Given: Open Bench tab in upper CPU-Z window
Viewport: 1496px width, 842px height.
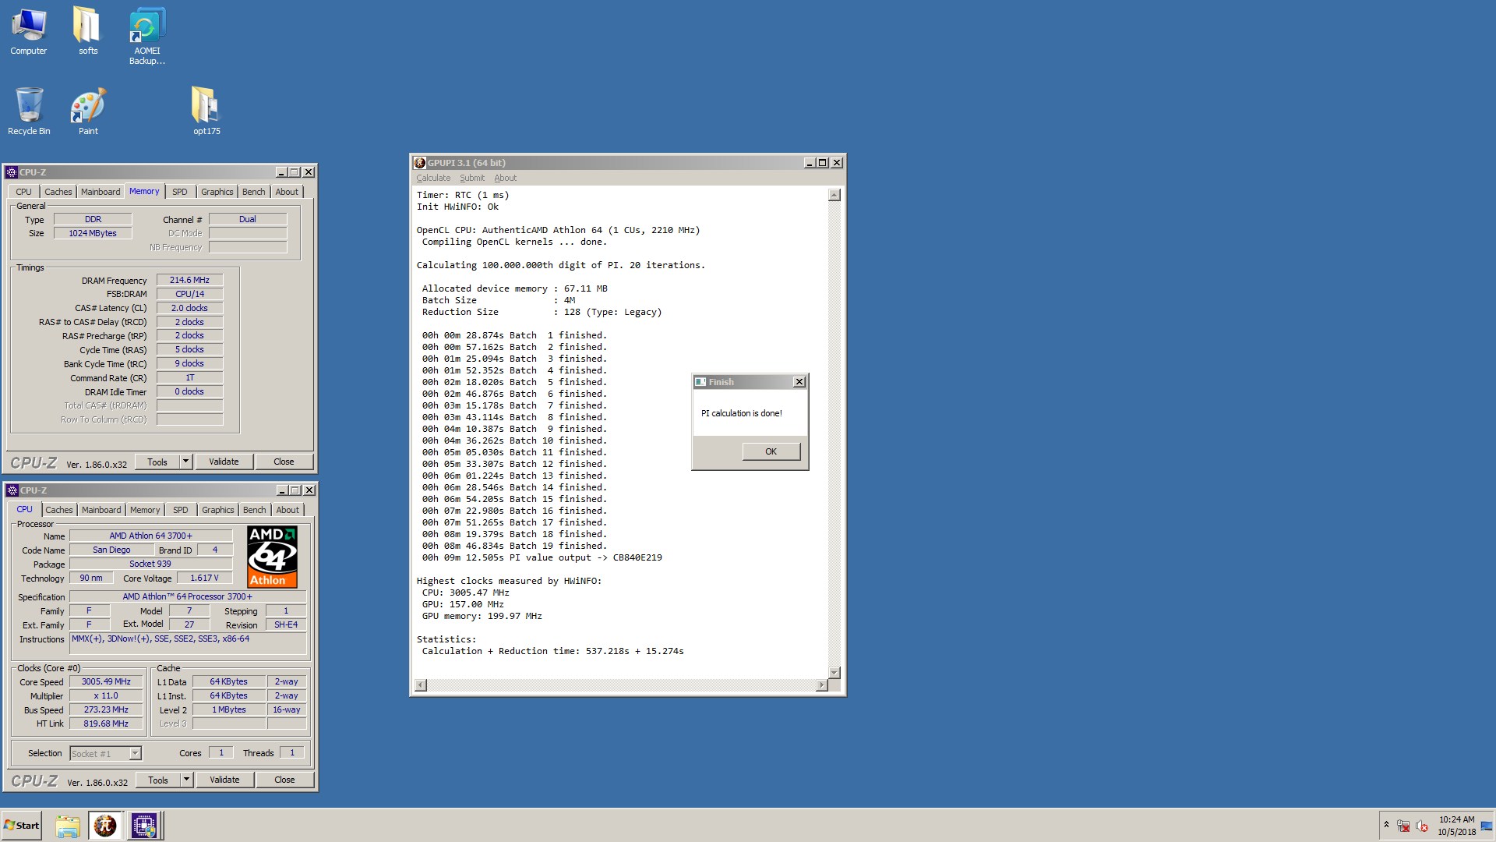Looking at the screenshot, I should (x=253, y=192).
